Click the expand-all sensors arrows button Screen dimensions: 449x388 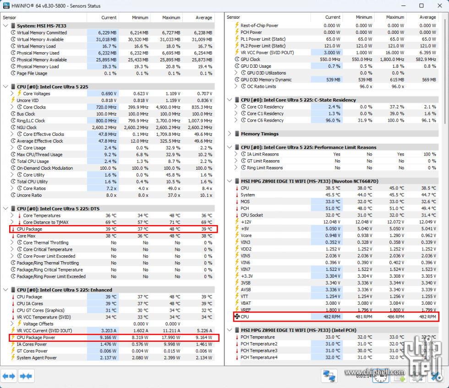point(9,376)
